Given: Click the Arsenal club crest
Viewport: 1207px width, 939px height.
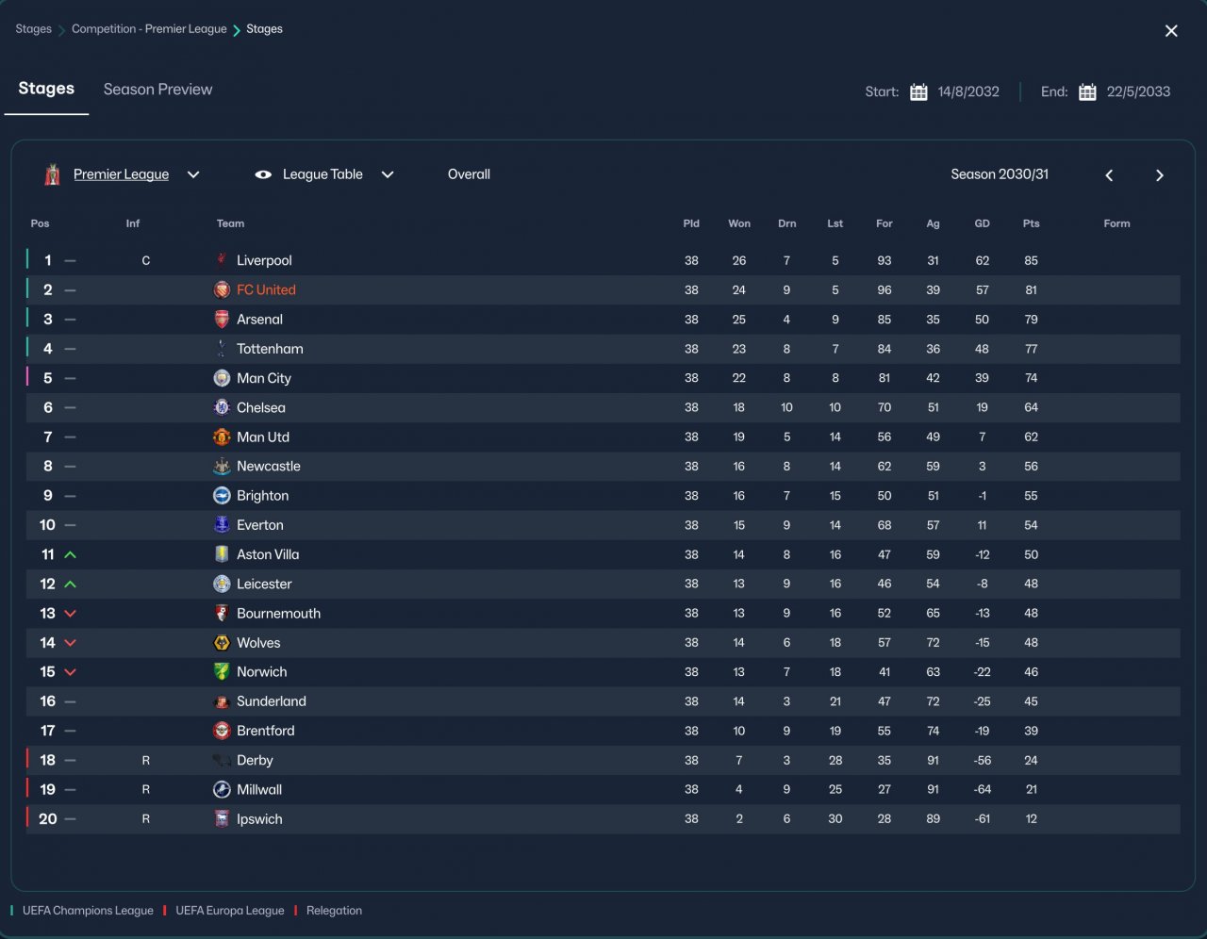Looking at the screenshot, I should [x=222, y=319].
